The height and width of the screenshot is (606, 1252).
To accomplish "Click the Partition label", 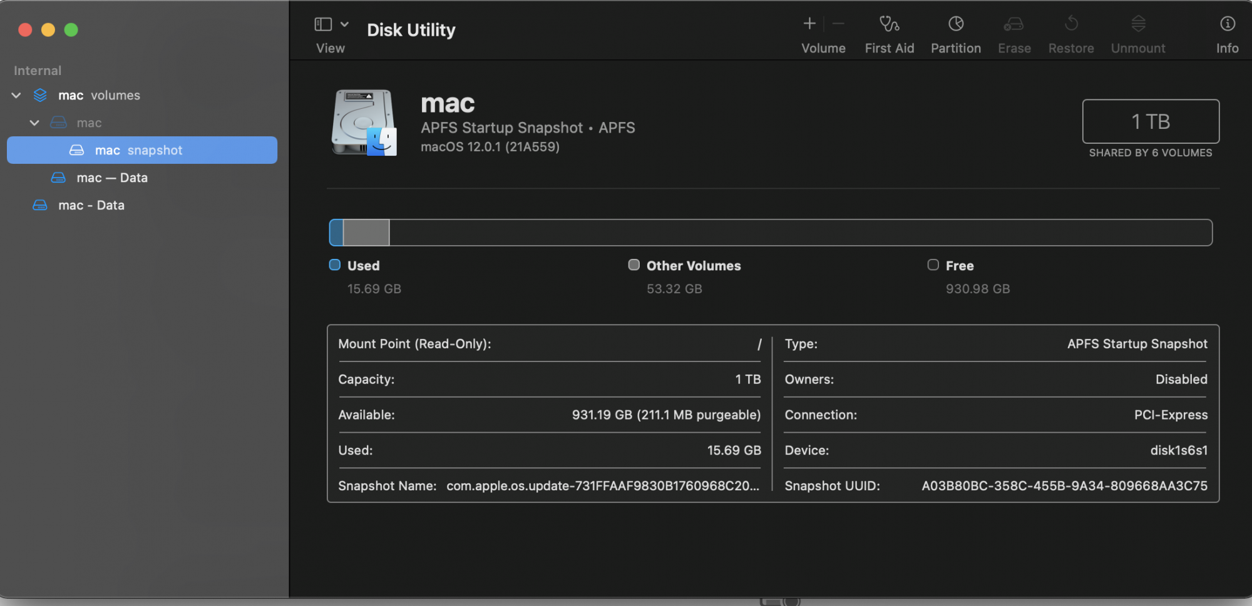I will pyautogui.click(x=956, y=48).
